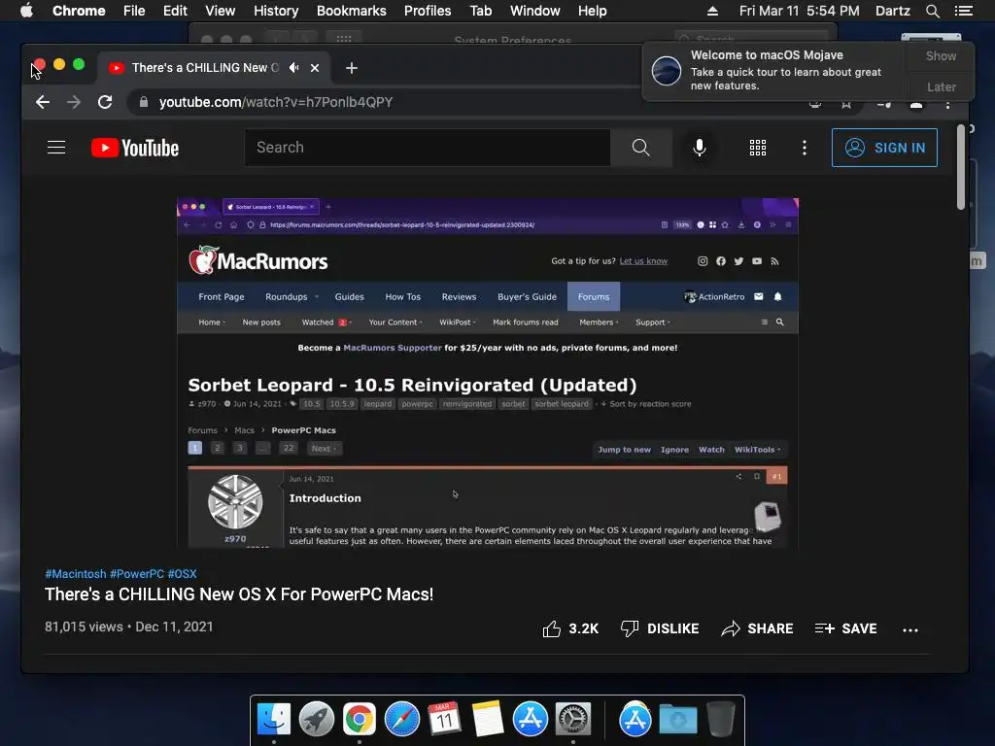The width and height of the screenshot is (995, 746).
Task: Open Chrome from the Dock
Action: [x=360, y=720]
